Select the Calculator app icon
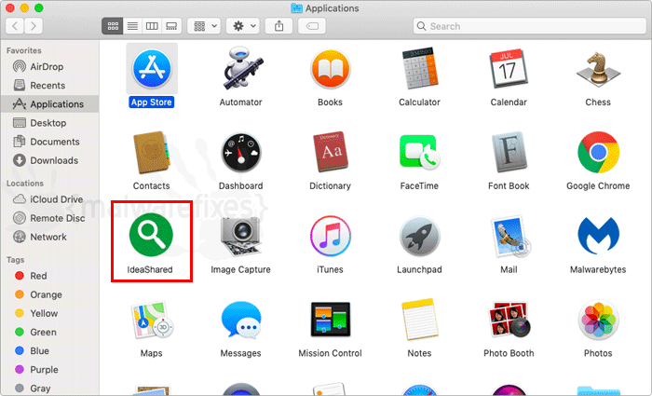This screenshot has height=396, width=652. 419,69
